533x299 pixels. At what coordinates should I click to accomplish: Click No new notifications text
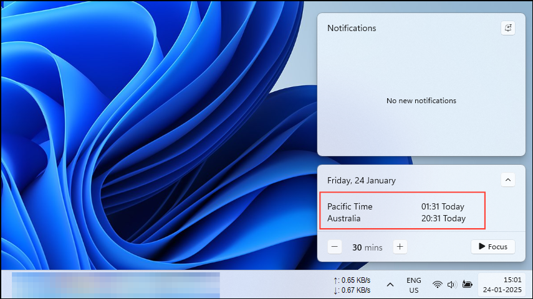pos(421,101)
